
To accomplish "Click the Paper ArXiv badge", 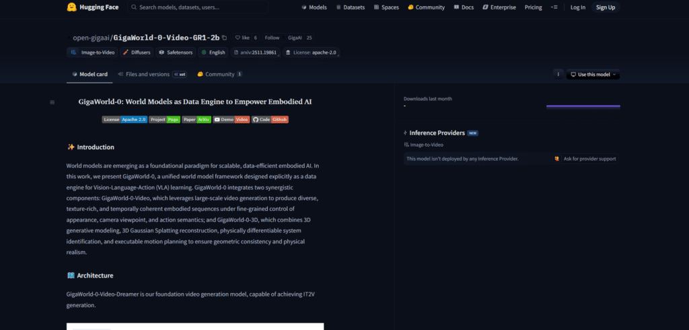I will pos(196,120).
